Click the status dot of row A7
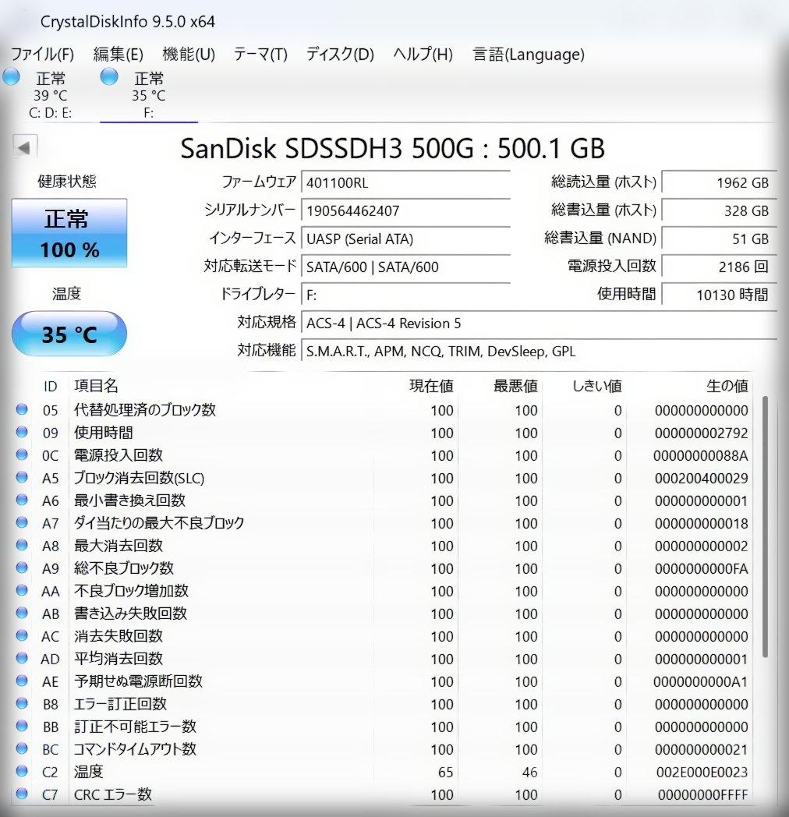 [22, 522]
